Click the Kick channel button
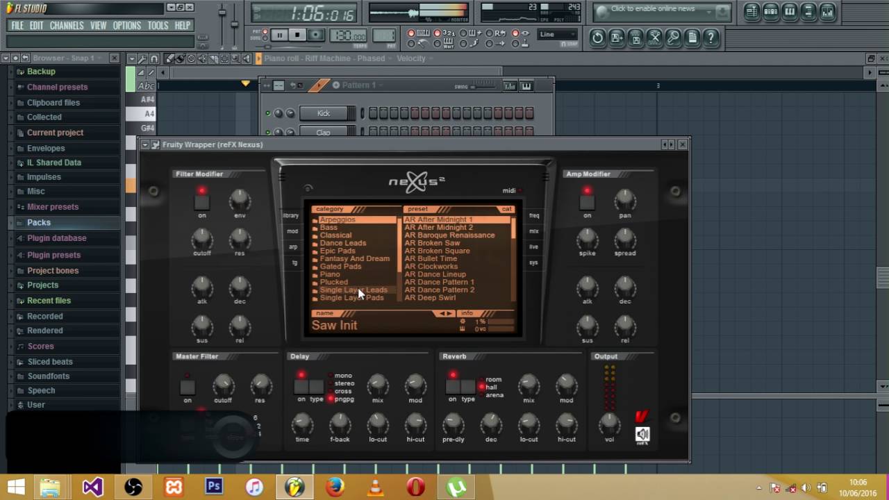 point(324,113)
